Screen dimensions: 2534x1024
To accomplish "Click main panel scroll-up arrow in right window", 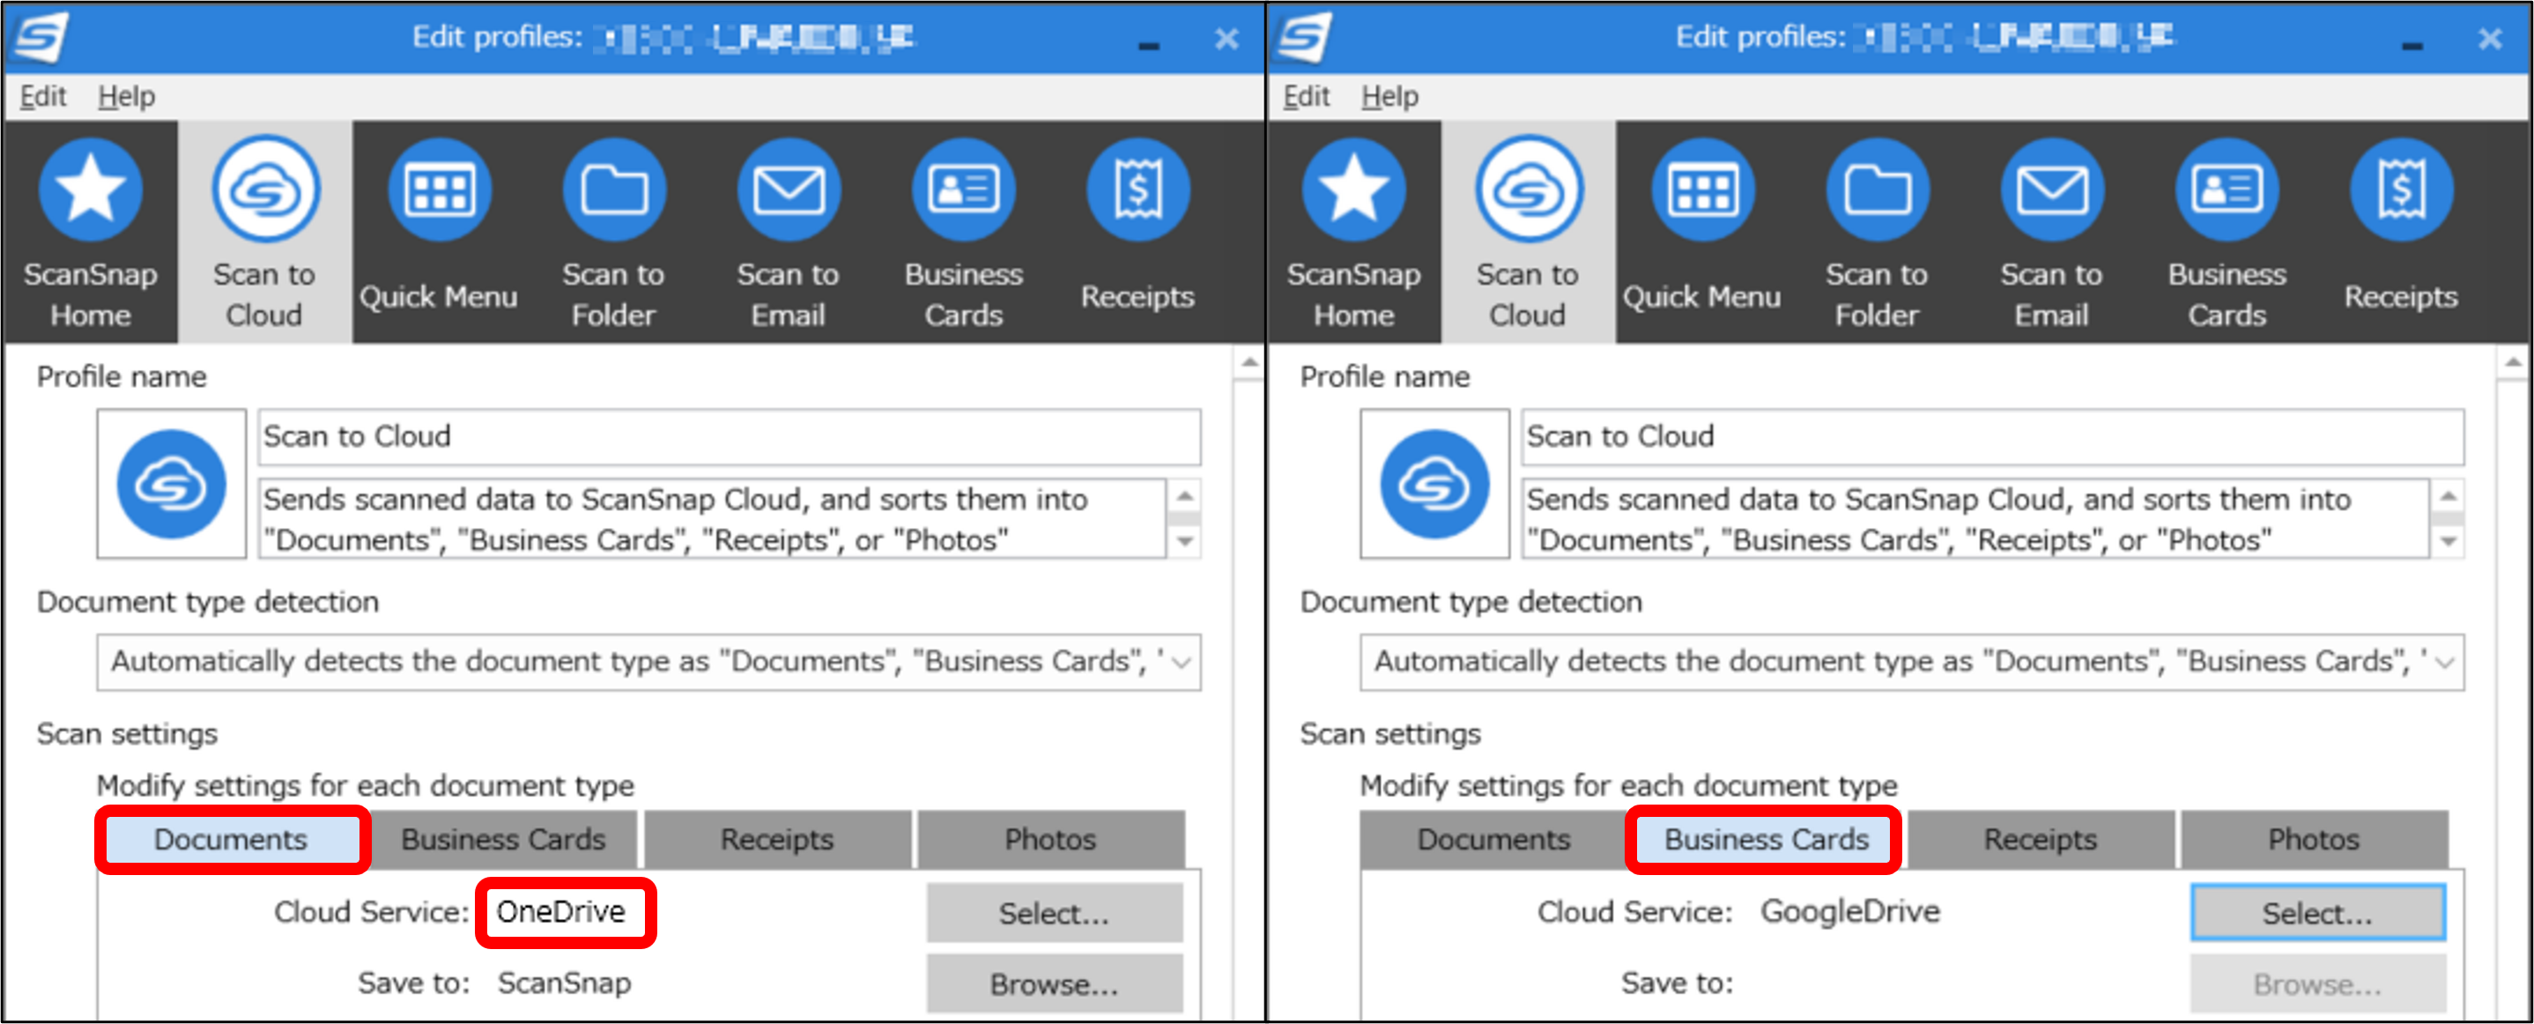I will pyautogui.click(x=2512, y=363).
